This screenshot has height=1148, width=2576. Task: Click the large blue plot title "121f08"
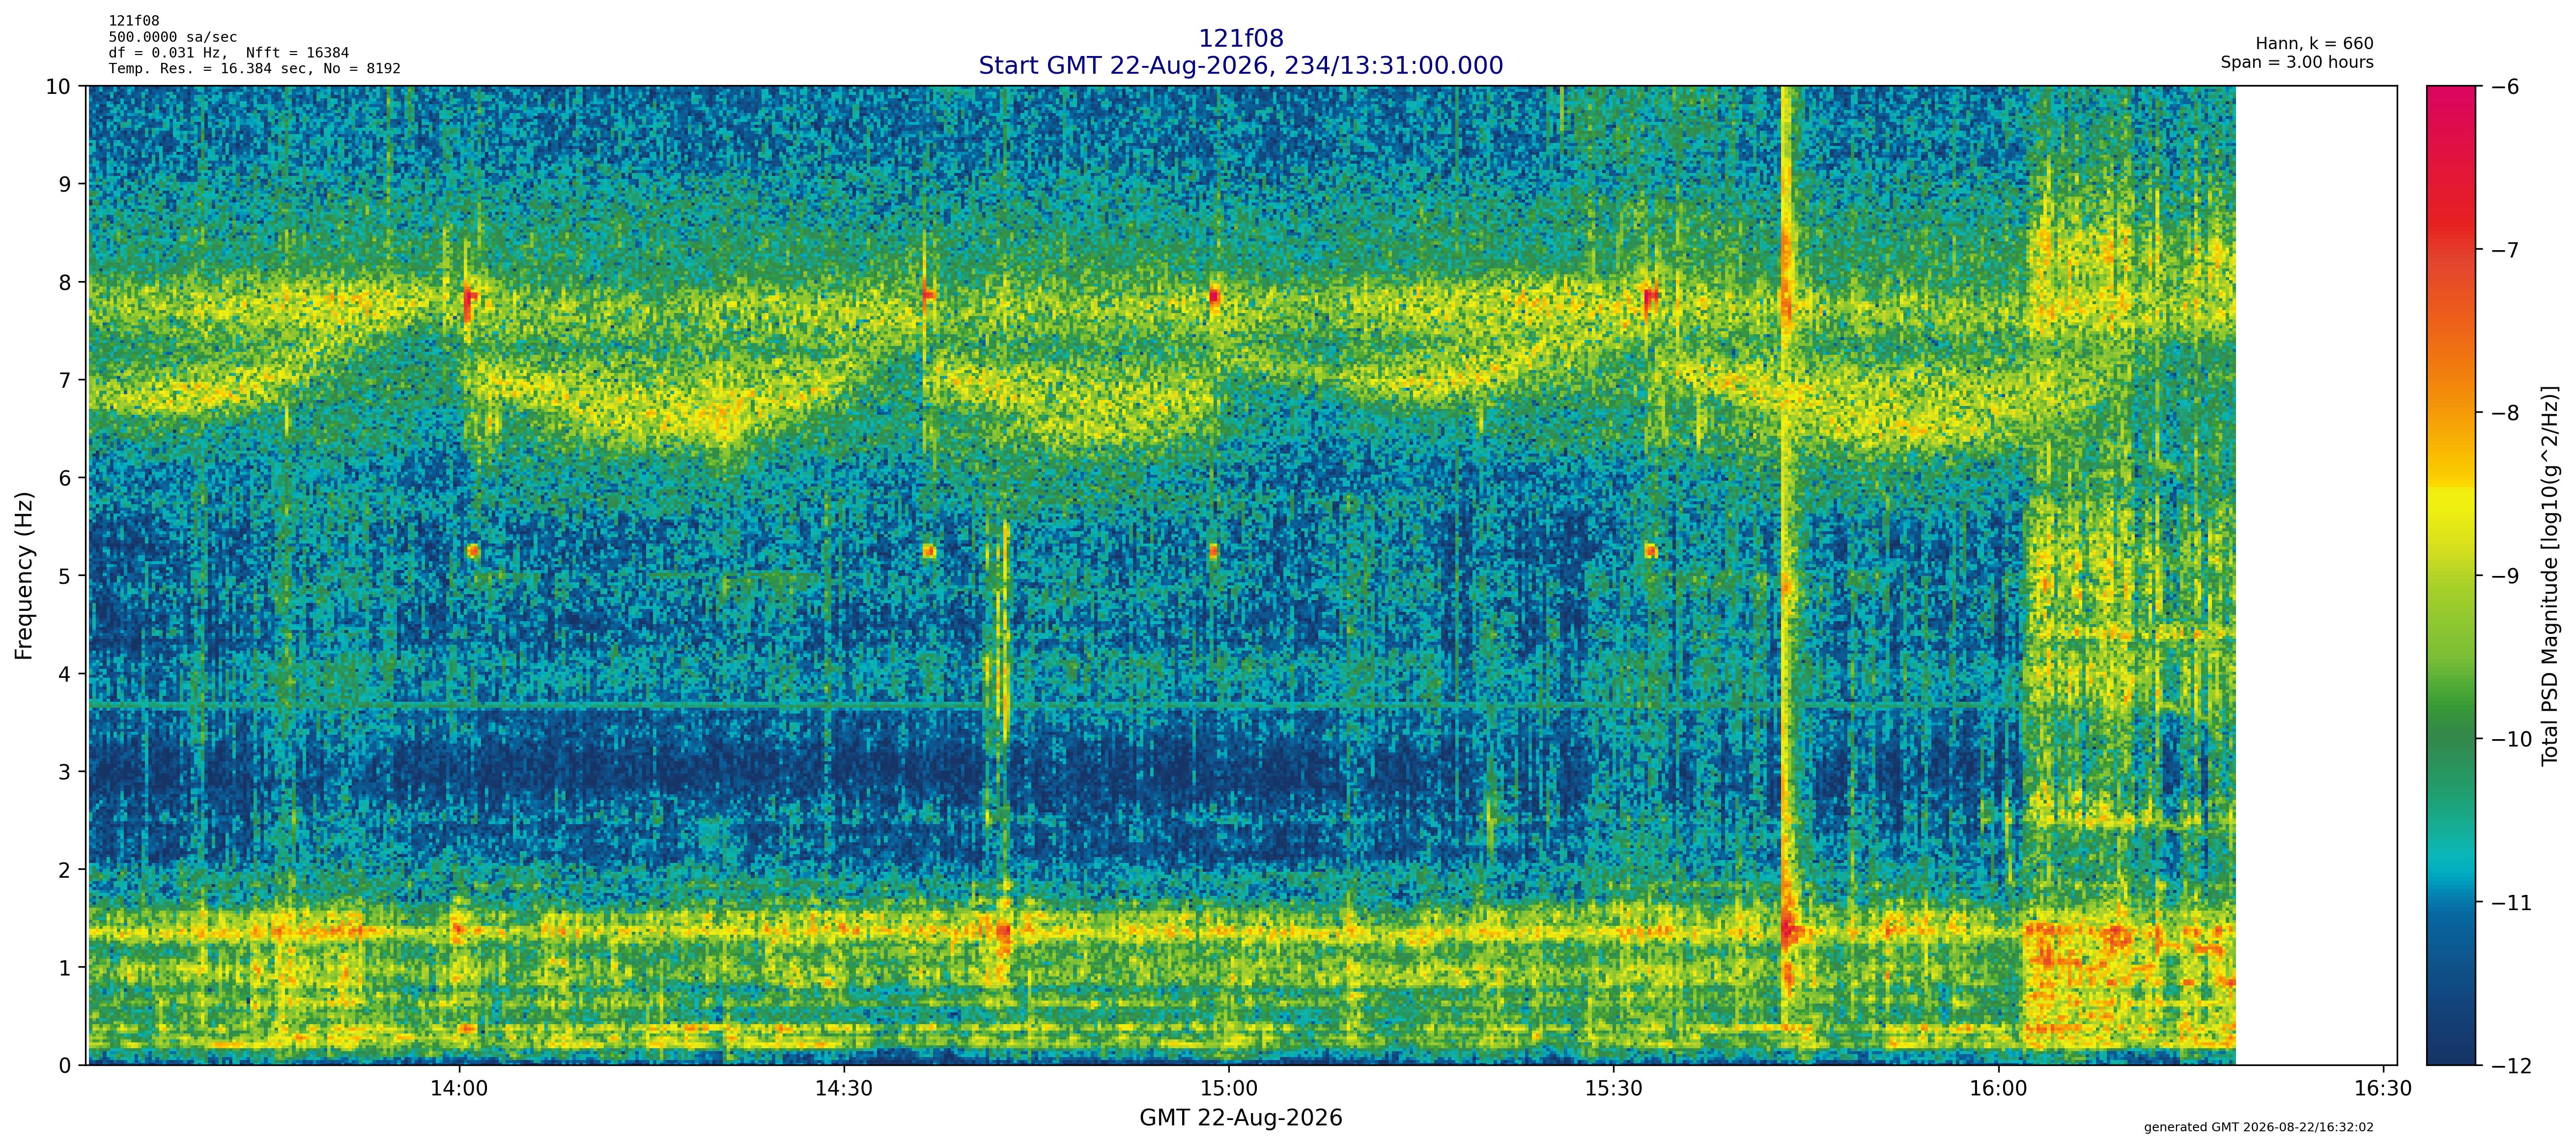coord(1240,39)
